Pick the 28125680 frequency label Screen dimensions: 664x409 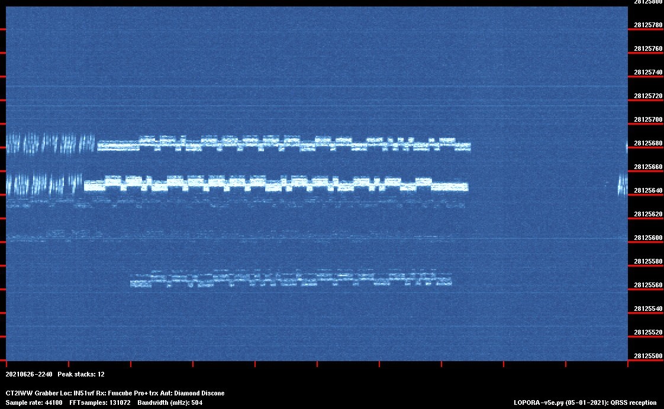[648, 144]
